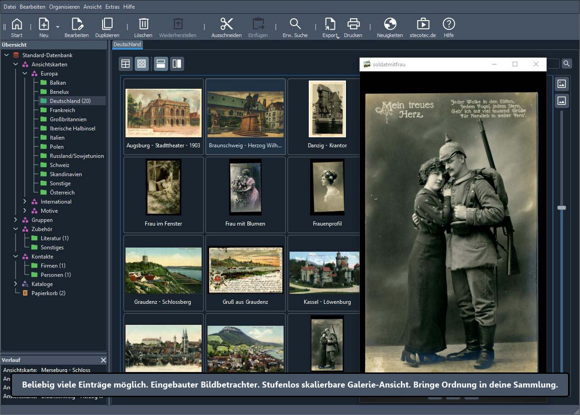Select the Deutschland tab

coord(127,44)
